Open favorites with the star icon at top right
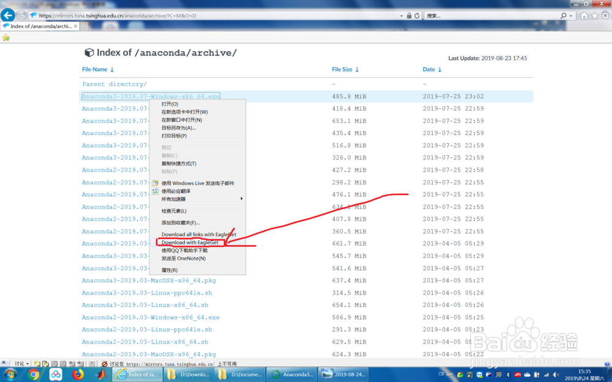The height and width of the screenshot is (382, 612). coord(594,16)
